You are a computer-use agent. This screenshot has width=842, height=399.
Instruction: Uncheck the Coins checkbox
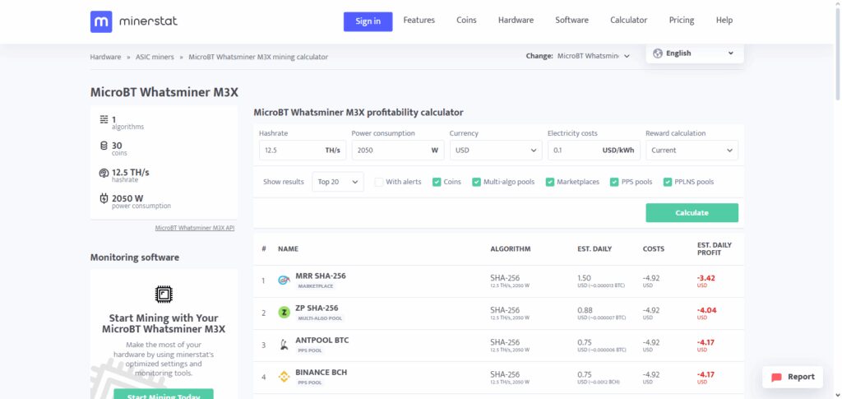click(x=437, y=182)
